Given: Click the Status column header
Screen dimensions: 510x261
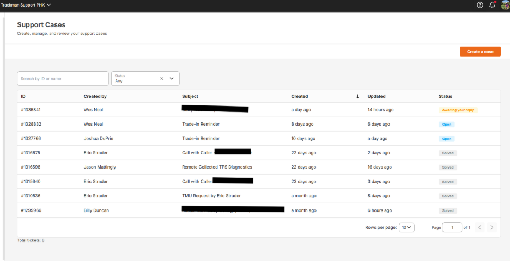Looking at the screenshot, I should click(x=445, y=96).
